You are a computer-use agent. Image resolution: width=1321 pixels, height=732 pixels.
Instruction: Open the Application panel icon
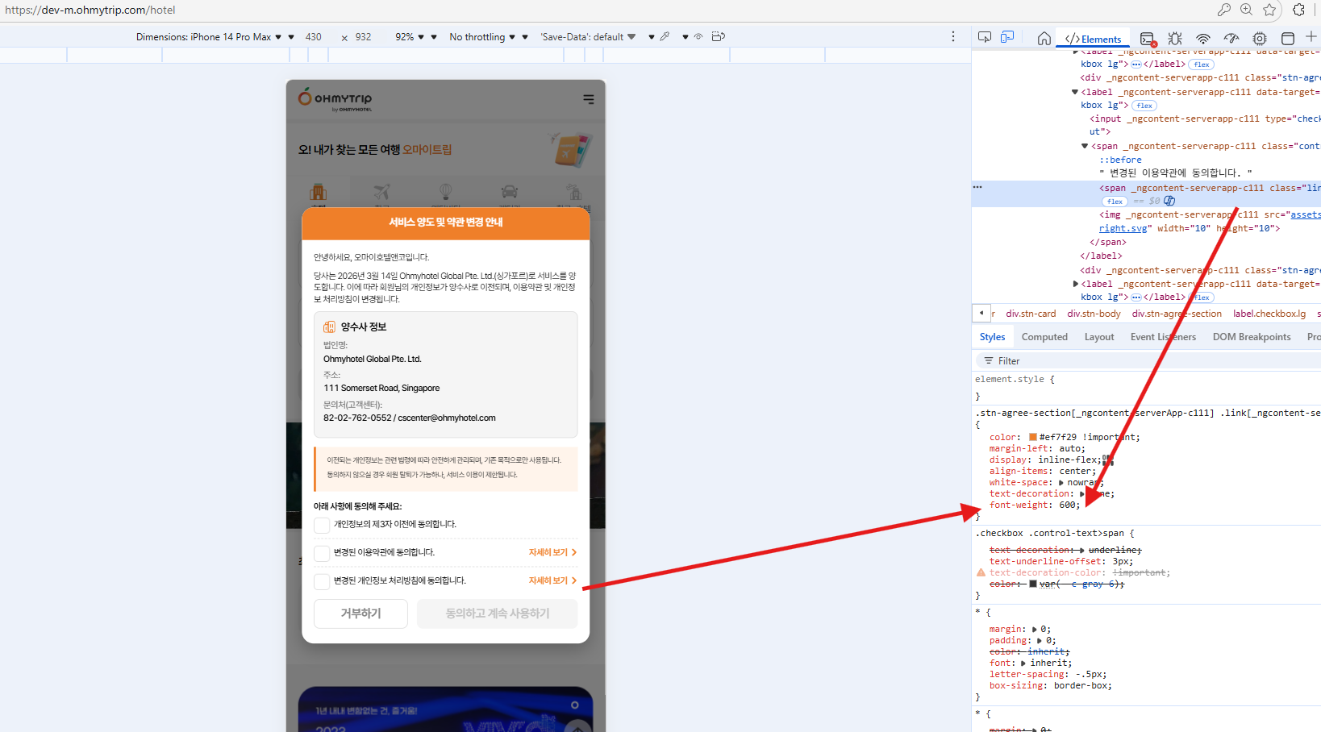tap(1288, 38)
